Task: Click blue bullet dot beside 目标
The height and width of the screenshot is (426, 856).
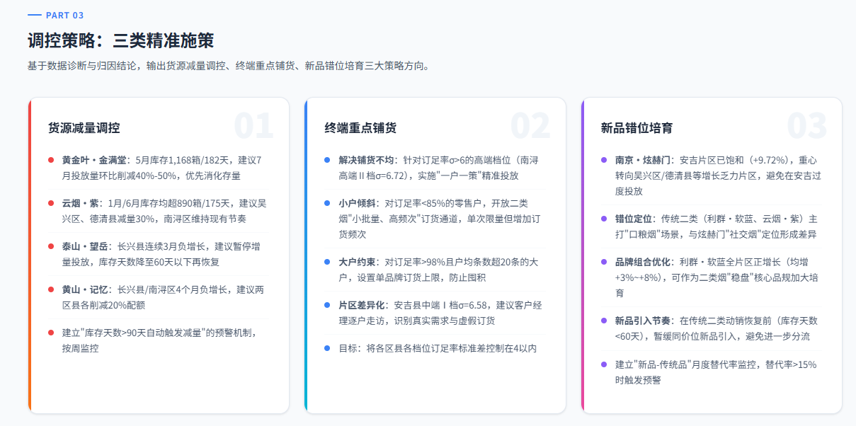Action: coord(327,348)
